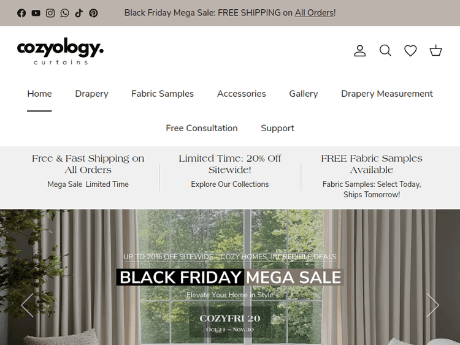Open the Accessories menu item

(x=242, y=94)
